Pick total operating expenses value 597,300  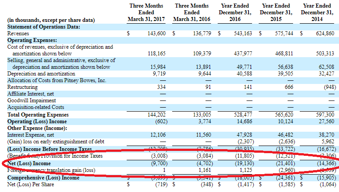coord(325,115)
